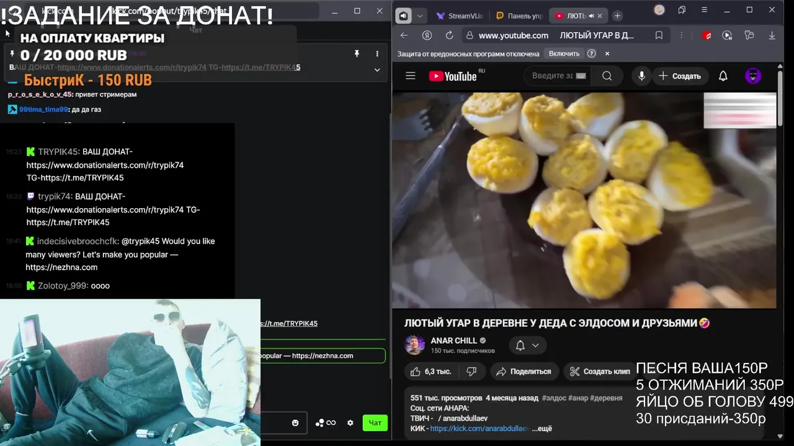Viewport: 794px width, 446px height.
Task: Open the browser profile avatar
Action: (x=659, y=10)
